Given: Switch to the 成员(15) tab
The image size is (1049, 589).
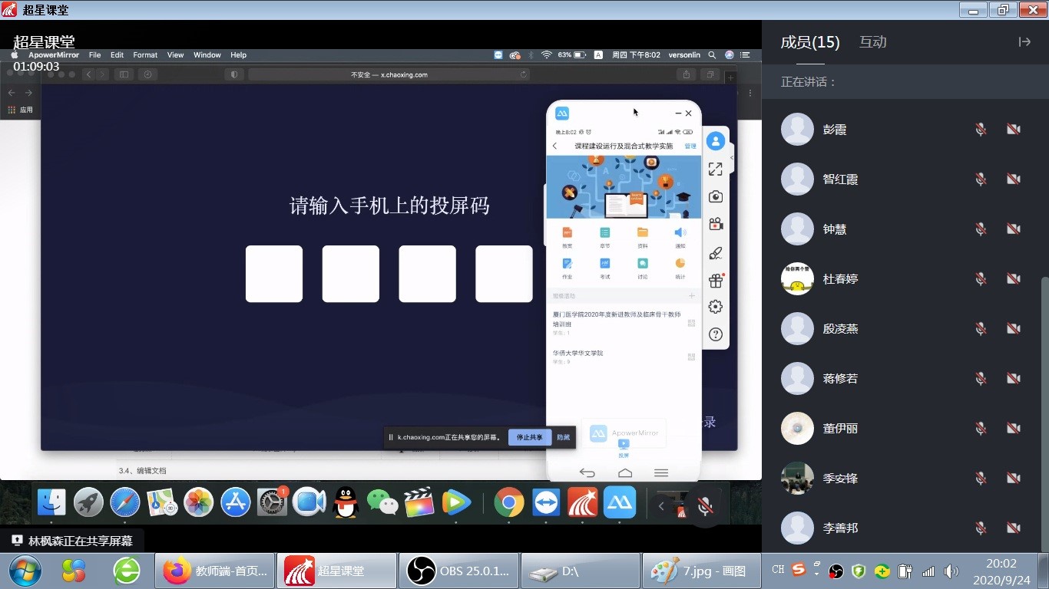Looking at the screenshot, I should (810, 42).
